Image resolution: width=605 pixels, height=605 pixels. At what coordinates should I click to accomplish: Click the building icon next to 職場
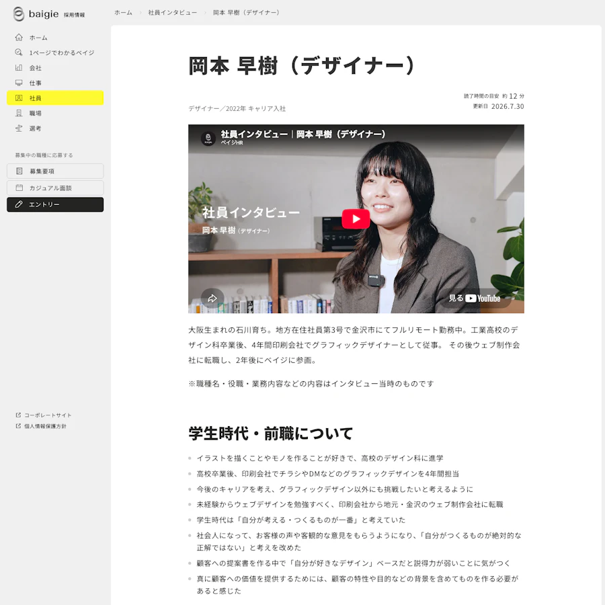(x=19, y=113)
